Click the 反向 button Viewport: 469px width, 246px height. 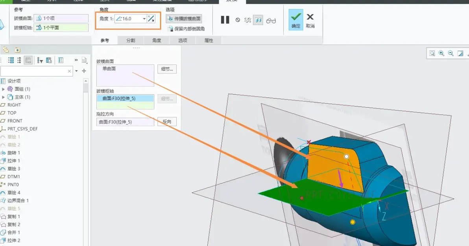pyautogui.click(x=167, y=122)
